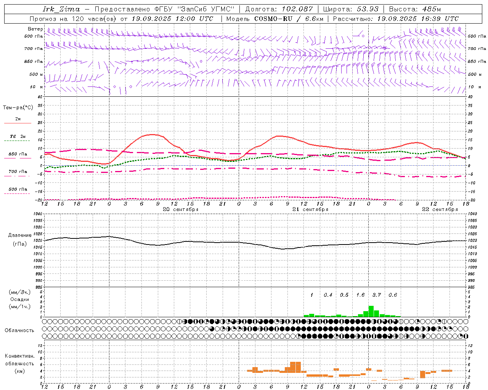This screenshot has height=390, width=488.
Task: Click the precipitation total 0.4
Action: coord(328,295)
